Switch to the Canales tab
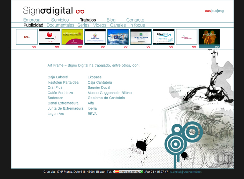 pyautogui.click(x=118, y=25)
